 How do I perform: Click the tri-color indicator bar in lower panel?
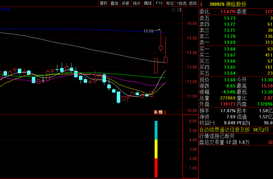coord(156,149)
